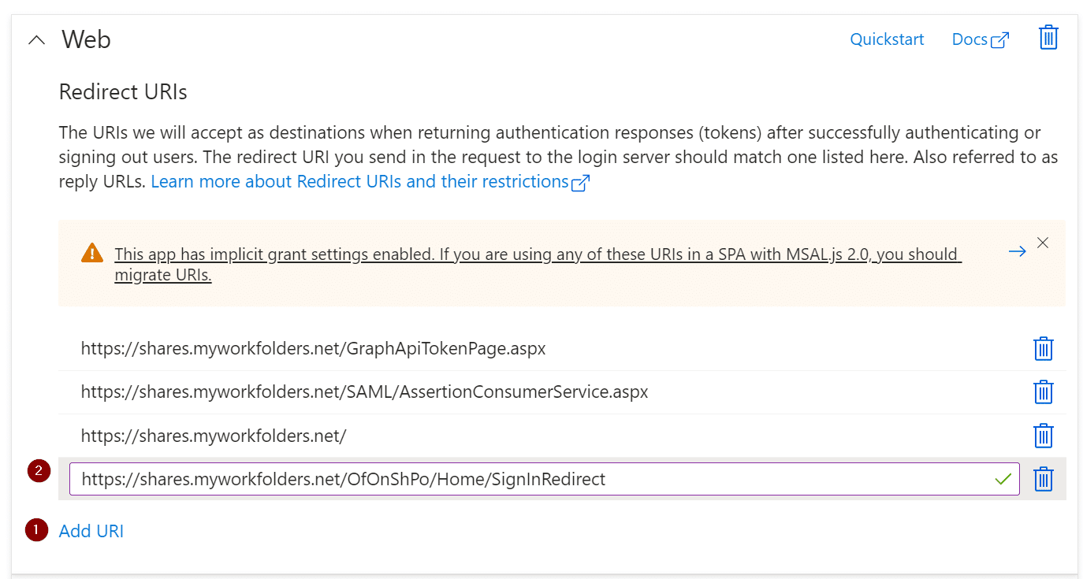Remove the SAML AssertionConsumerService URI
Image resolution: width=1083 pixels, height=579 pixels.
point(1043,392)
